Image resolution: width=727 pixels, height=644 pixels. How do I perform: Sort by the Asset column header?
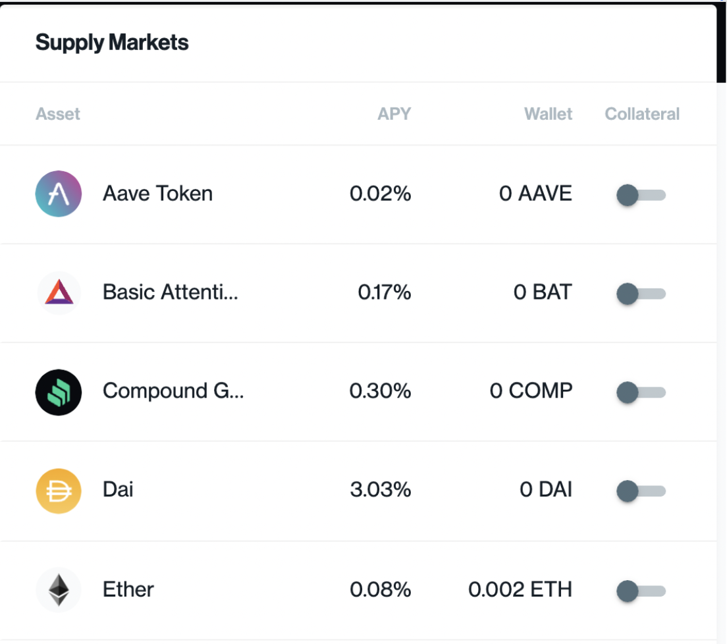tap(57, 113)
